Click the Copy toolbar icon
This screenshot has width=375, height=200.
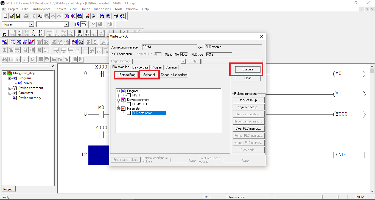click(40, 16)
